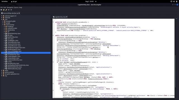
Task: Collapse the while loop fold marker
Action: [x=53, y=84]
